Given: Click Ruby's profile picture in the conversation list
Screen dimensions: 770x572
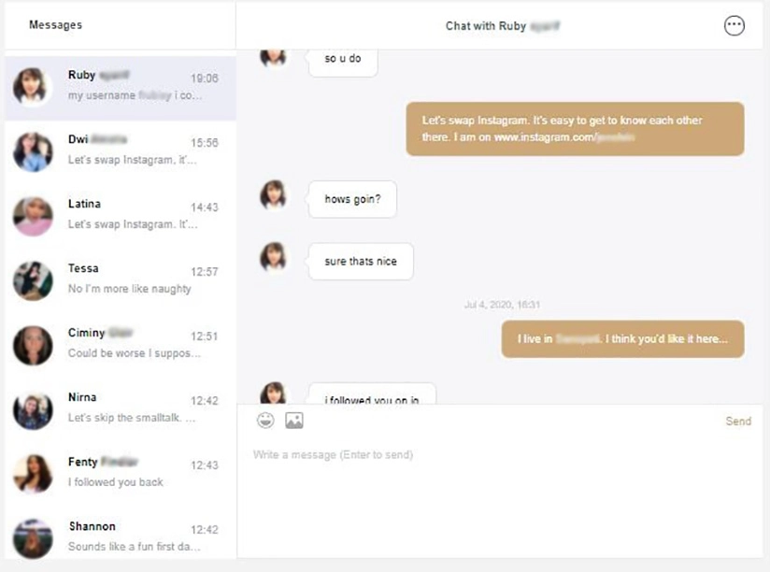Looking at the screenshot, I should pos(33,87).
